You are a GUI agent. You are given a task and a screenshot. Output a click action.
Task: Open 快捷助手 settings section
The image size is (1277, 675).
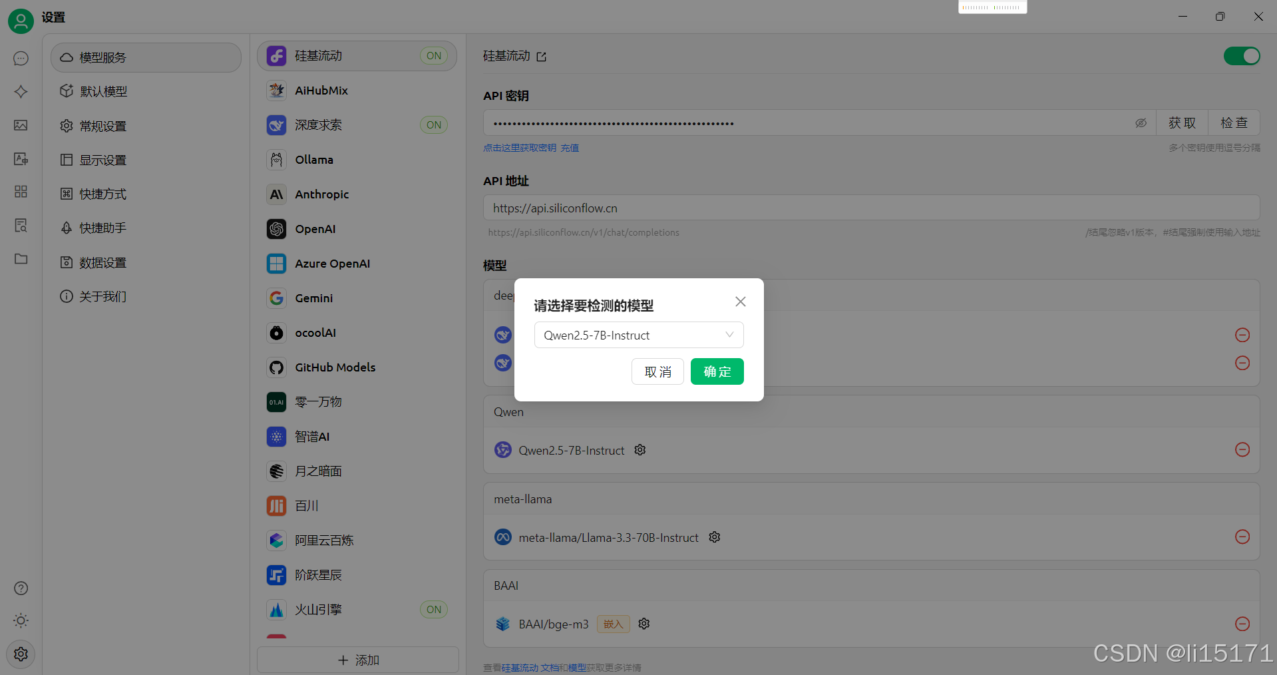[146, 228]
